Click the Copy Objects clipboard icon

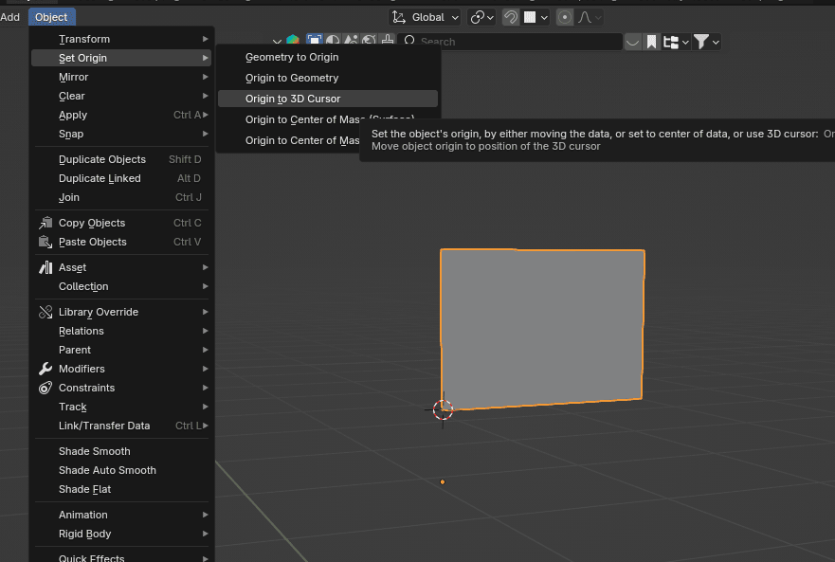click(45, 223)
